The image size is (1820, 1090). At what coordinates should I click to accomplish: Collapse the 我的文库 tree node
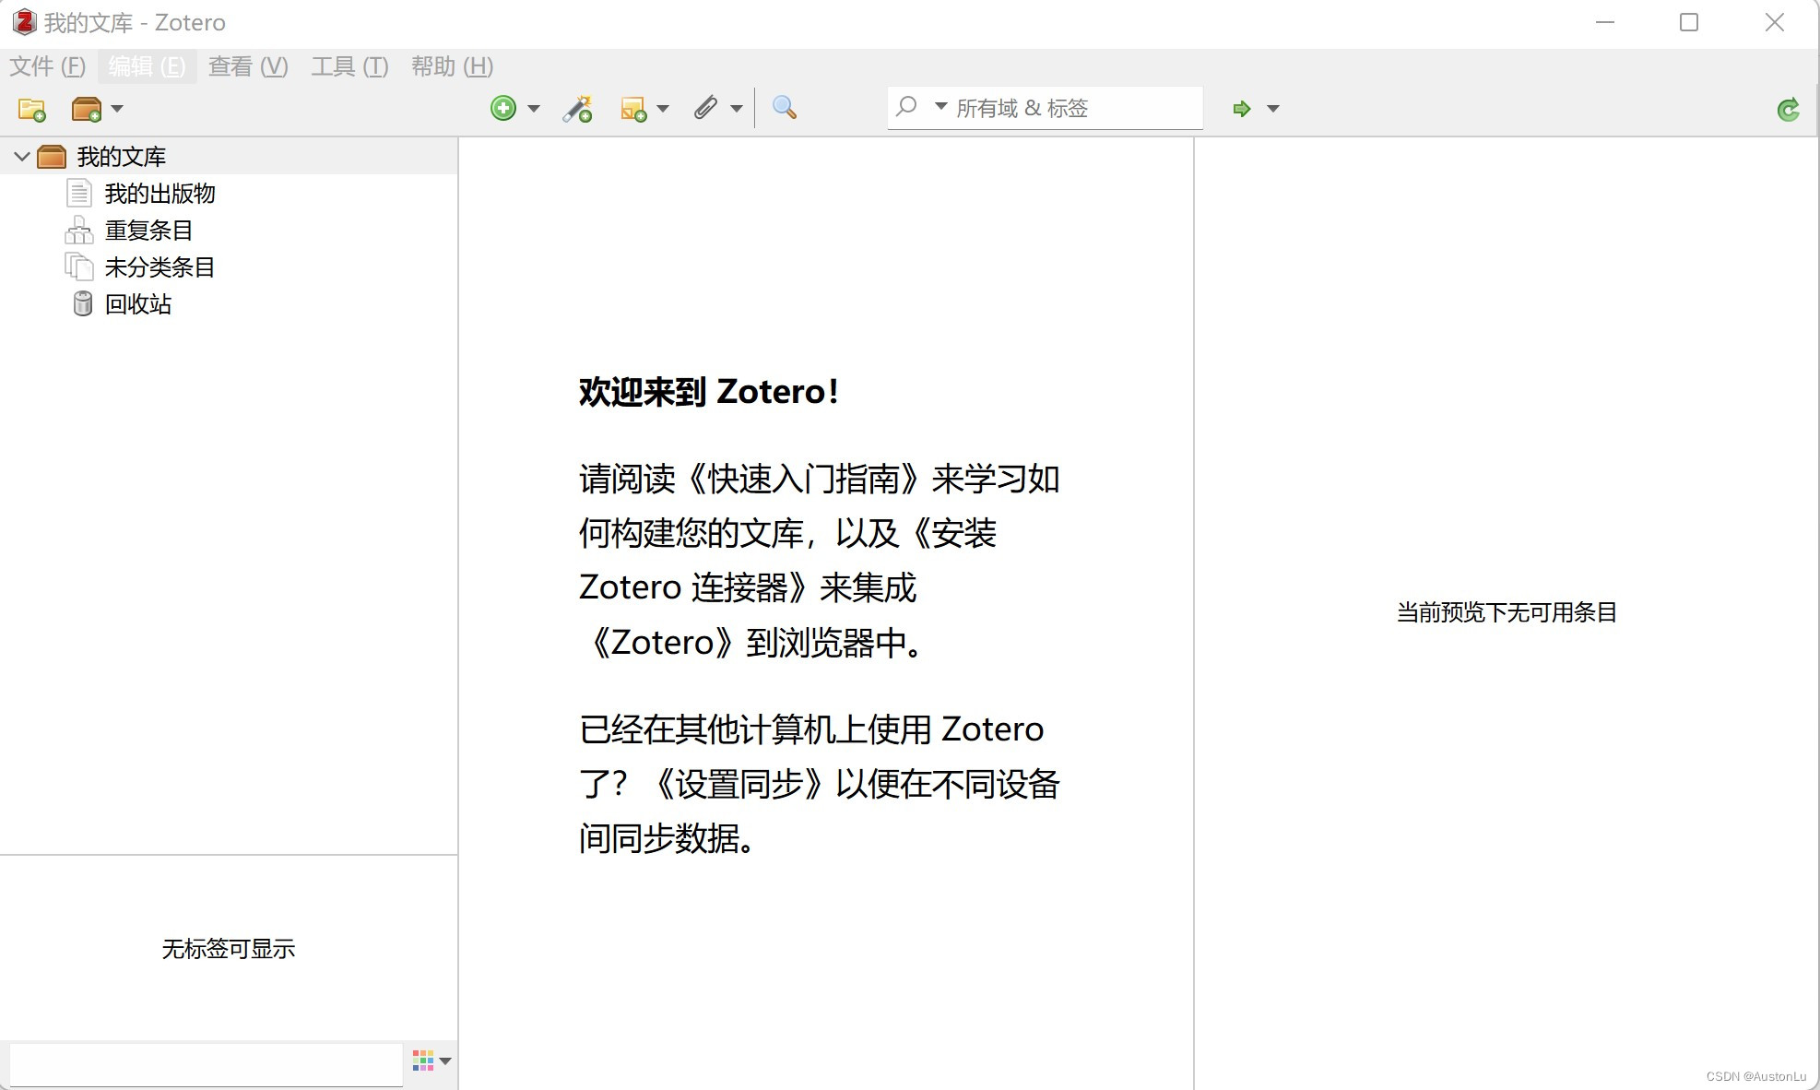pos(22,157)
